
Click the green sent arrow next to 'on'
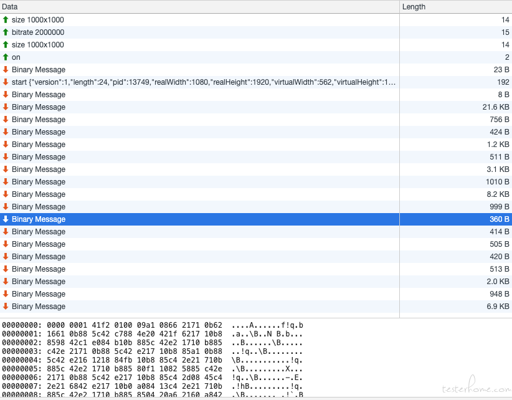pos(6,57)
